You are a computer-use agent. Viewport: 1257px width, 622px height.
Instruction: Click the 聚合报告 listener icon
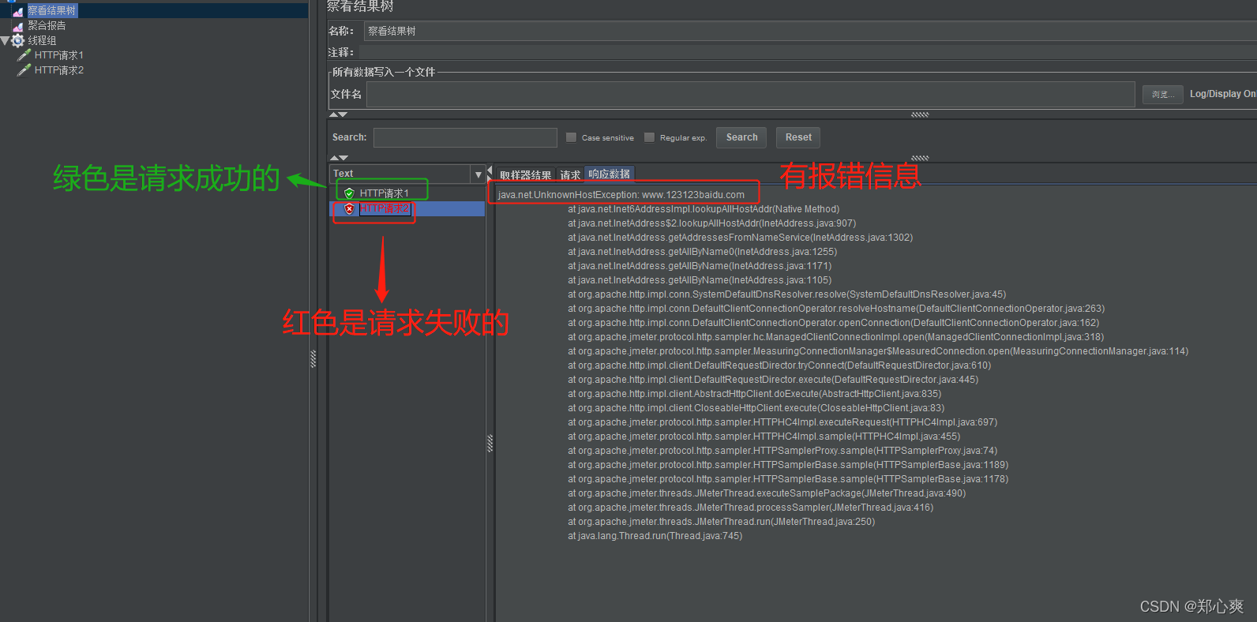coord(18,26)
